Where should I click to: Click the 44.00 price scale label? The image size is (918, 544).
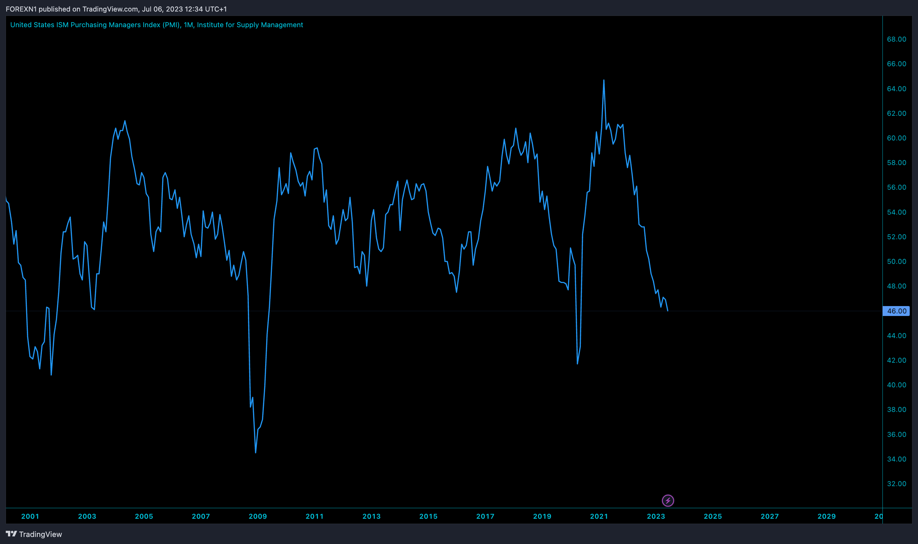pos(896,335)
